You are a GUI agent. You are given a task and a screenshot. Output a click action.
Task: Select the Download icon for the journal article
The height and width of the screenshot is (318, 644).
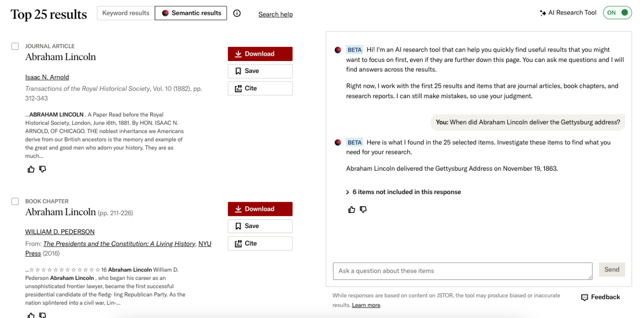[239, 53]
